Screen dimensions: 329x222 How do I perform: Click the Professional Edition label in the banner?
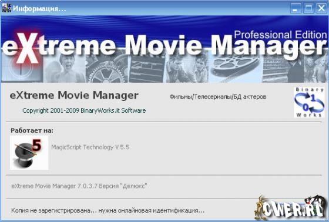(x=280, y=35)
